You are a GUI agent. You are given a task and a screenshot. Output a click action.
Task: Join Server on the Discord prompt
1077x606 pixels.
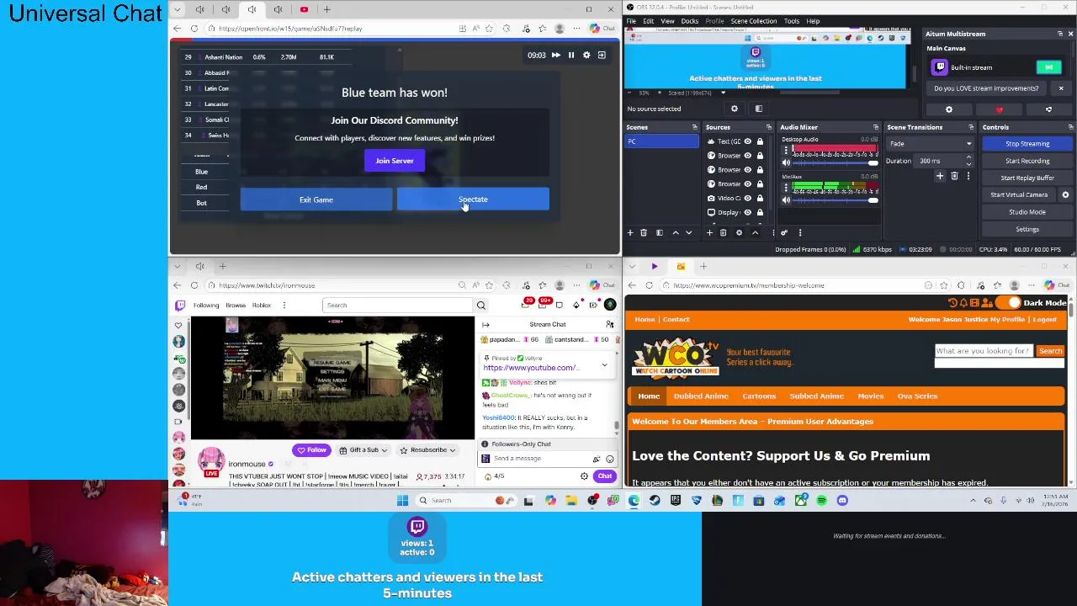tap(395, 161)
